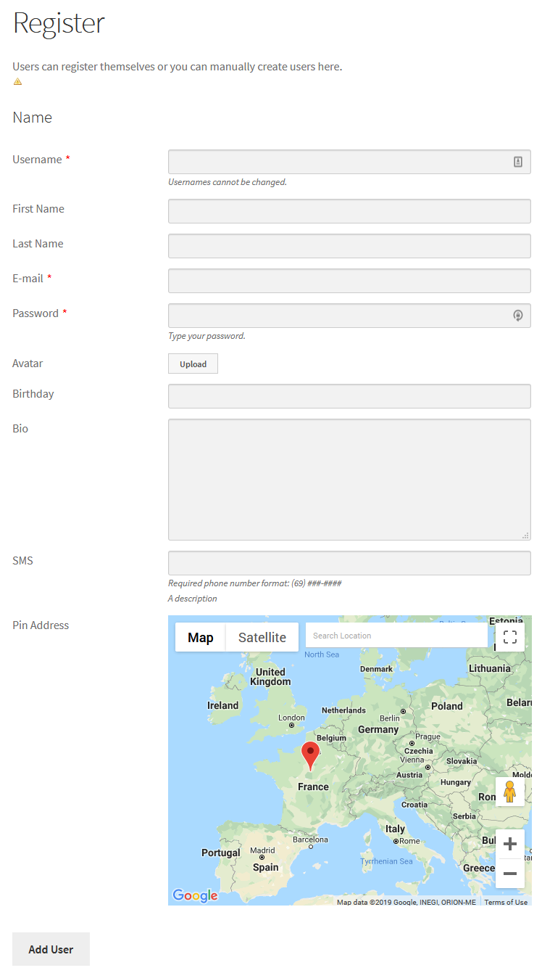
Task: Click the Pin Address label
Action: (x=41, y=625)
